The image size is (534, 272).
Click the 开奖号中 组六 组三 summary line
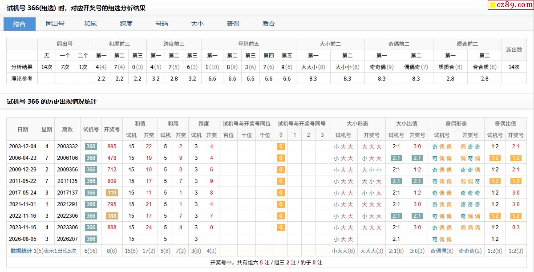coord(267,263)
